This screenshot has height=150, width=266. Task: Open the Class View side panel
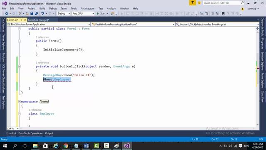pyautogui.click(x=262, y=96)
